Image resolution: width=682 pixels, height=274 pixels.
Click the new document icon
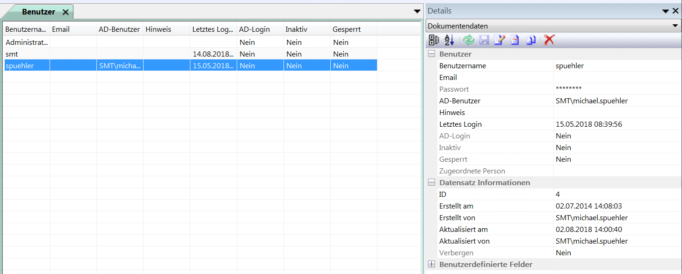point(515,40)
